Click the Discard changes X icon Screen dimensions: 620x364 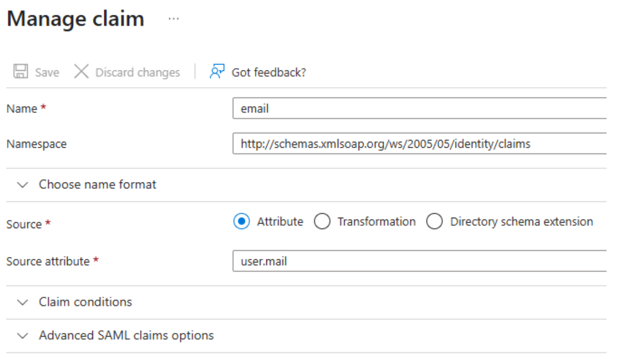(x=81, y=72)
